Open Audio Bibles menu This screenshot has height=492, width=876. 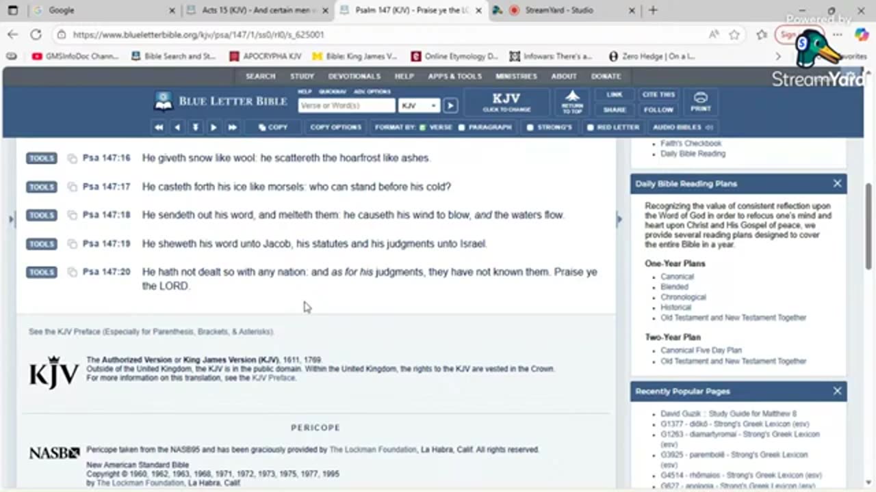[682, 127]
